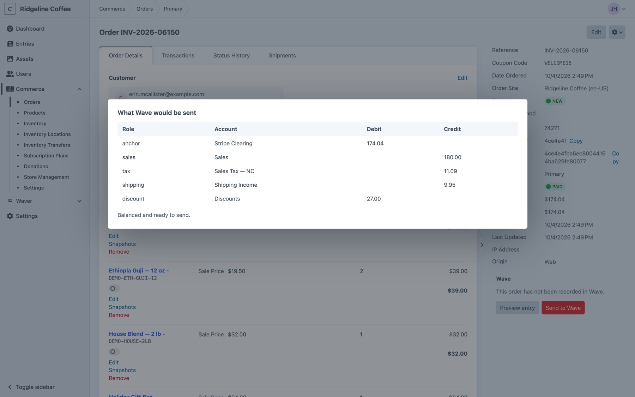Screen dimensions: 635x397
Task: Select the Order Details tab
Action: pyautogui.click(x=126, y=55)
